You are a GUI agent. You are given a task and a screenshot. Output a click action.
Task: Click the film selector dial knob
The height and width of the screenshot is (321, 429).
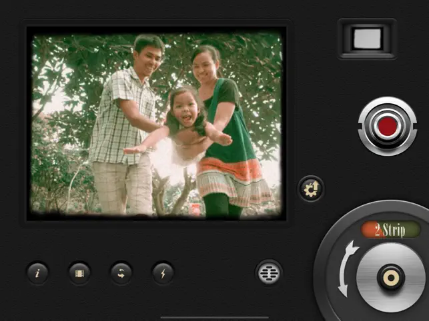[391, 278]
